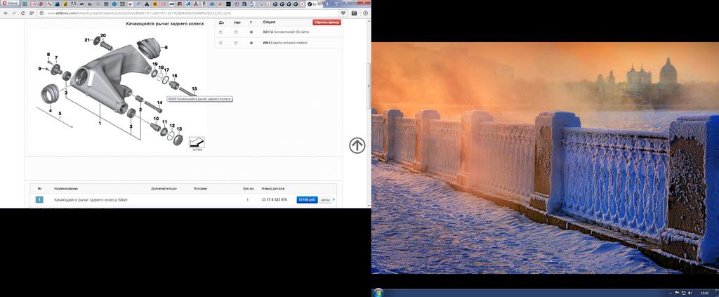
Task: Click the page vertical scrollbar
Action: (369, 77)
